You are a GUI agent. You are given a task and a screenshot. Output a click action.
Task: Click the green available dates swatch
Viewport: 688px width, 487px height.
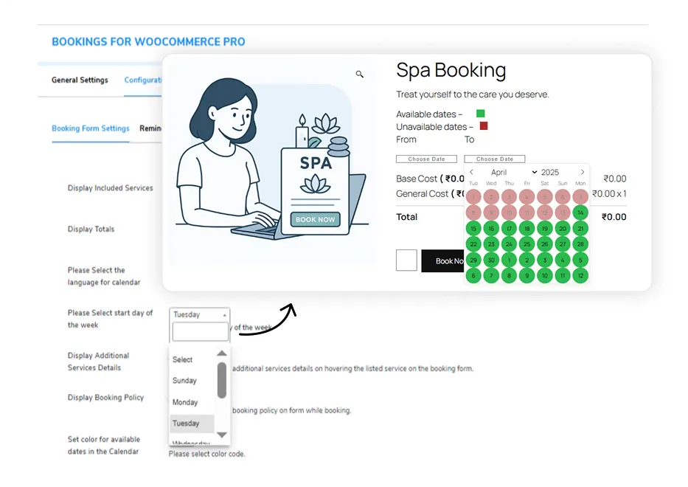coord(481,114)
